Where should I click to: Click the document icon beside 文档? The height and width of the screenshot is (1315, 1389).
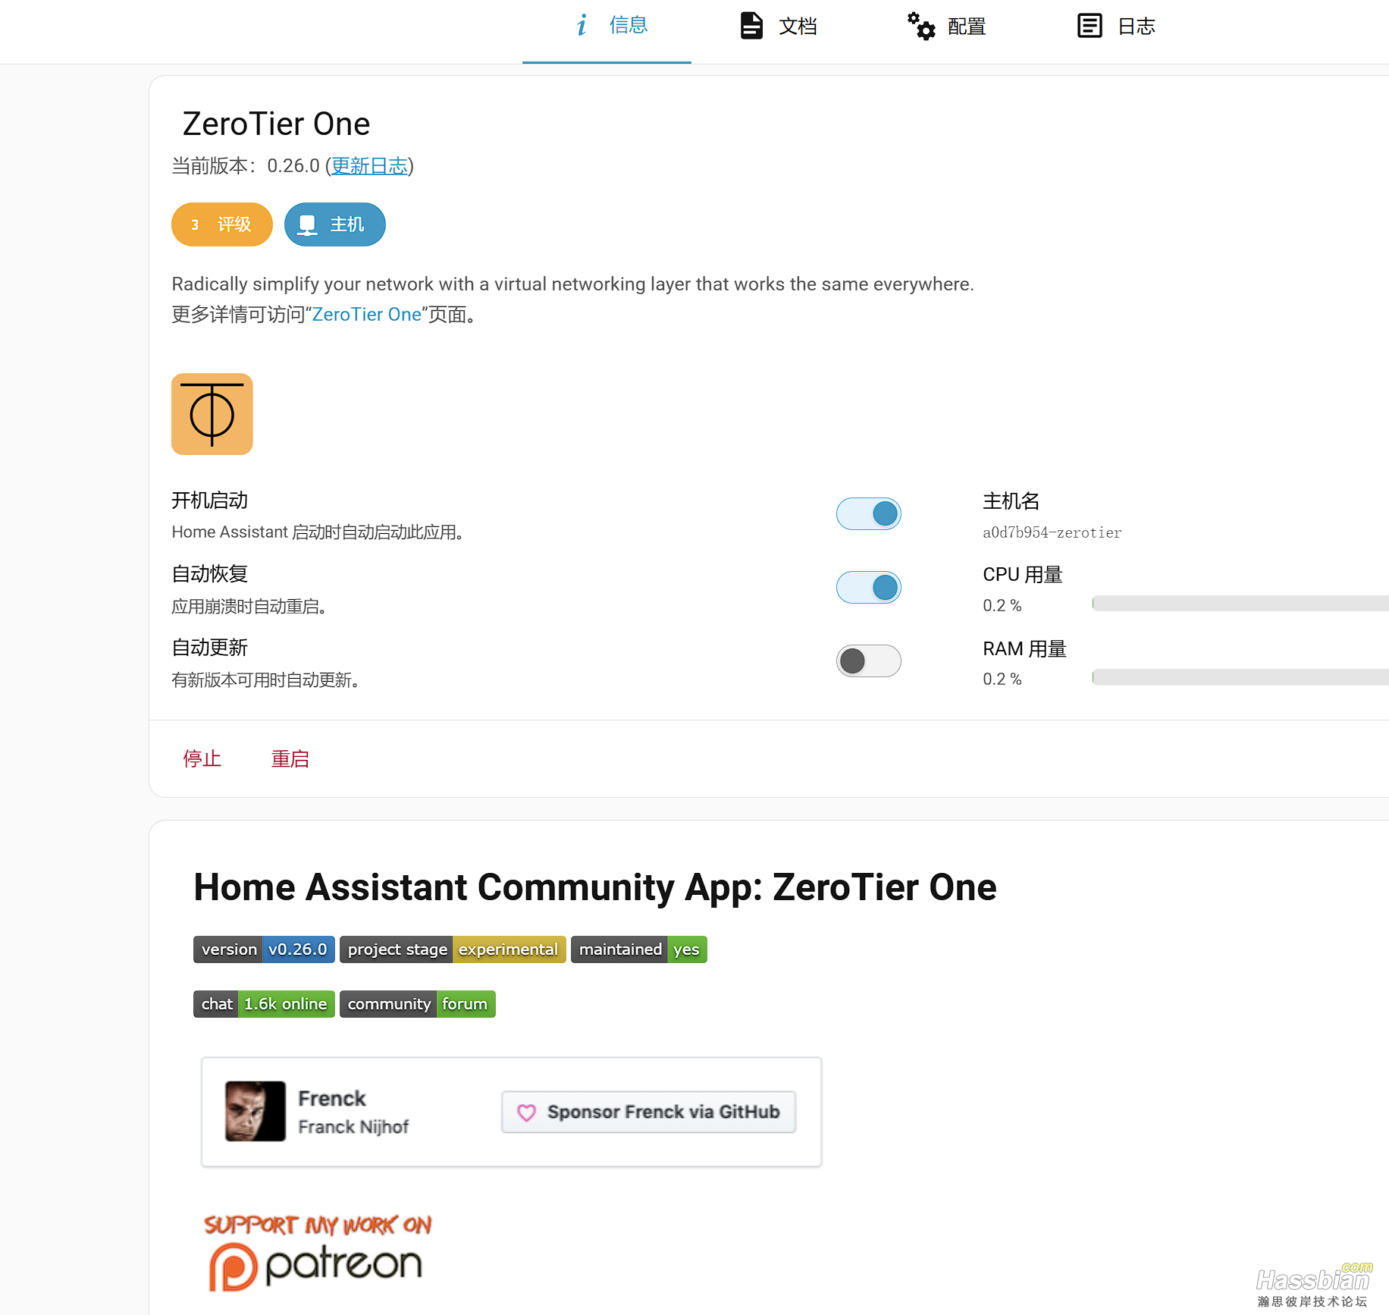point(751,26)
